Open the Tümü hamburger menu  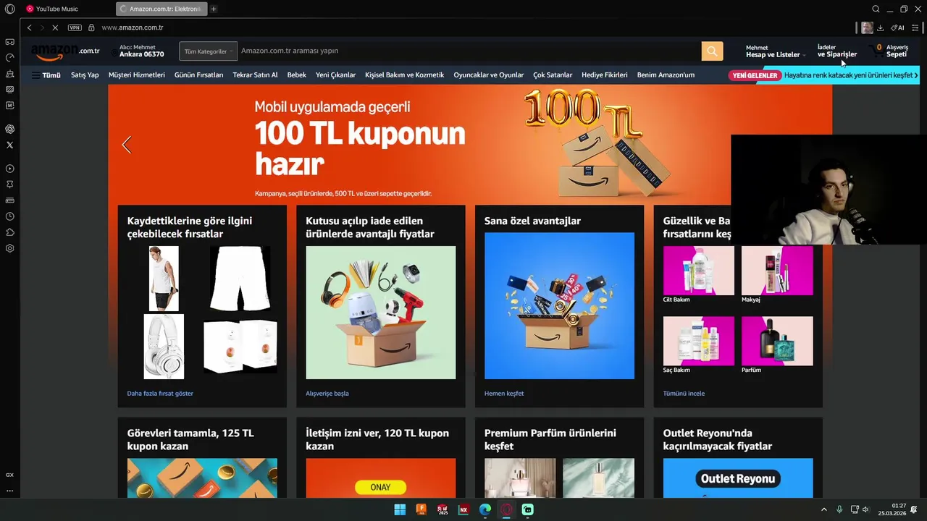coord(46,75)
